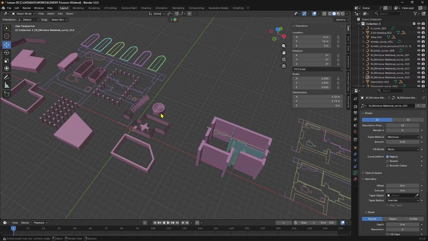
Task: Expand the 1:50 drawing.002 tree item
Action: [x=363, y=33]
